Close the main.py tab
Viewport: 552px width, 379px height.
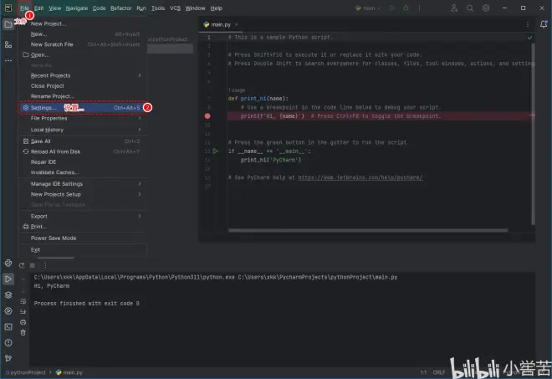(236, 24)
